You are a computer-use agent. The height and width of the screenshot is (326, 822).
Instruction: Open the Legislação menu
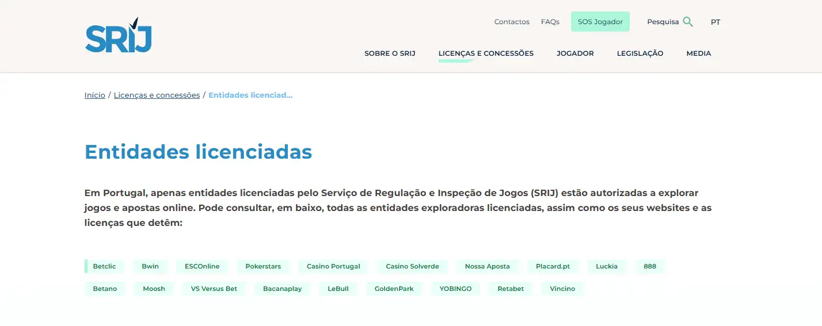640,53
